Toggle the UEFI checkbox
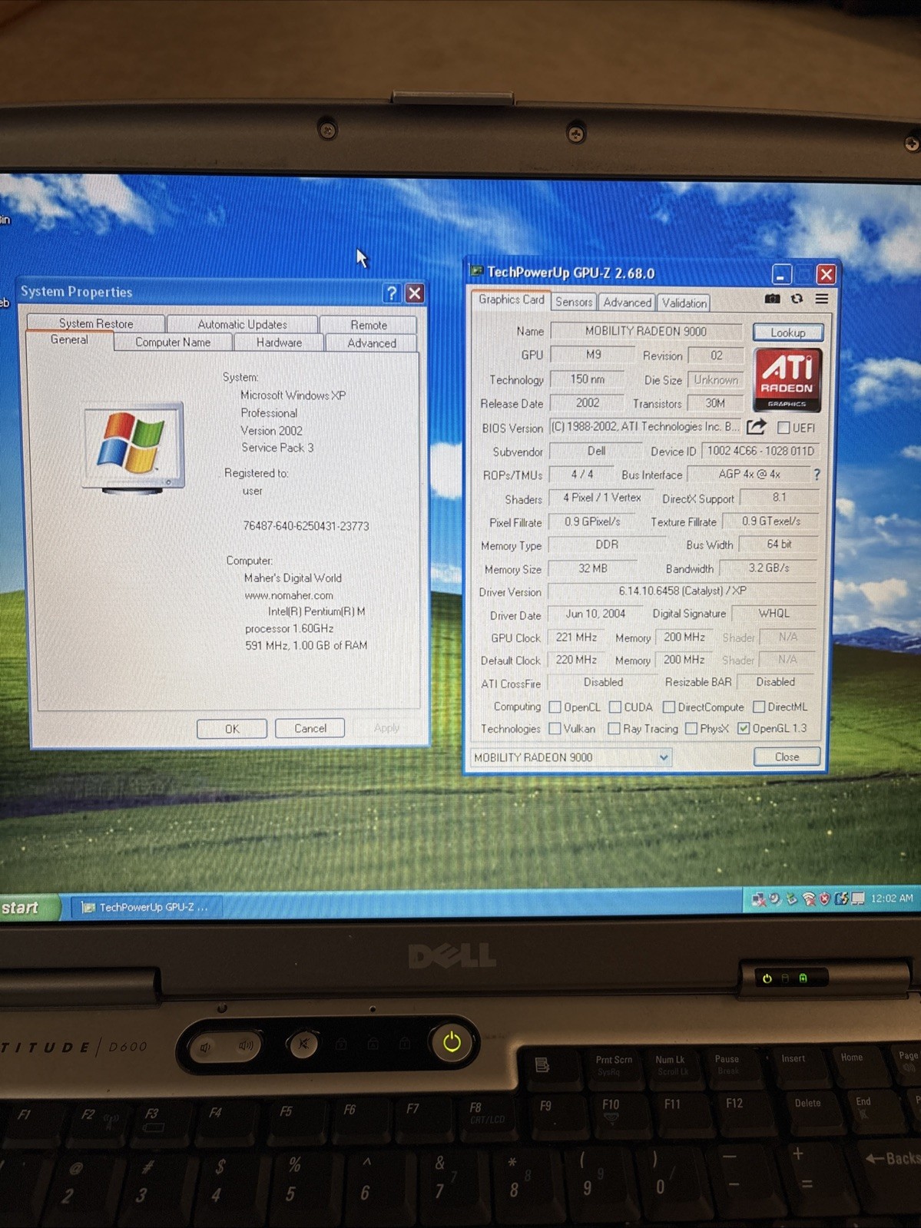This screenshot has height=1228, width=921. pos(784,427)
